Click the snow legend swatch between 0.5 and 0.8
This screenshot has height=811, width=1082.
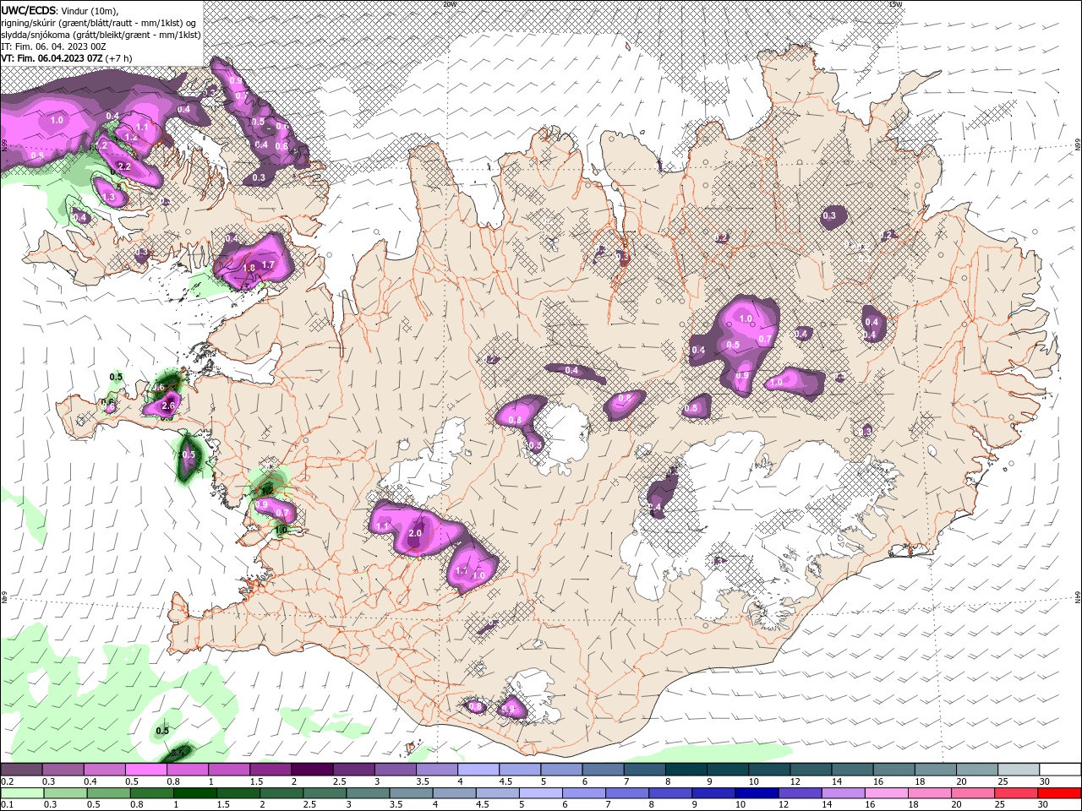coord(145,770)
